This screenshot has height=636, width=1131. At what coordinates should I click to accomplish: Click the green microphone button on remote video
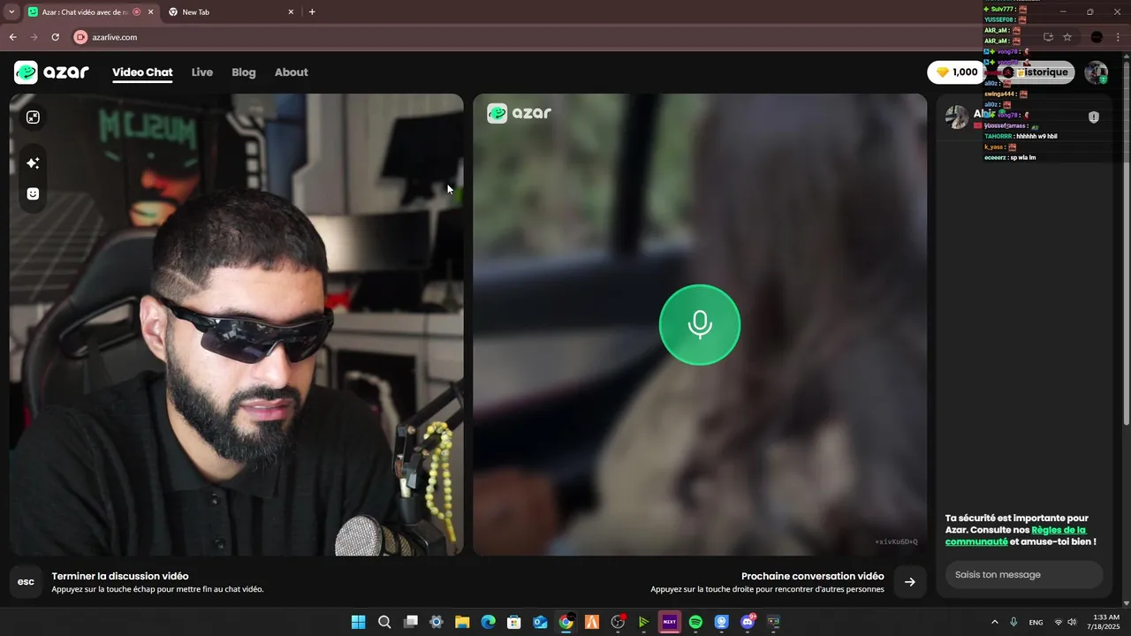(700, 324)
